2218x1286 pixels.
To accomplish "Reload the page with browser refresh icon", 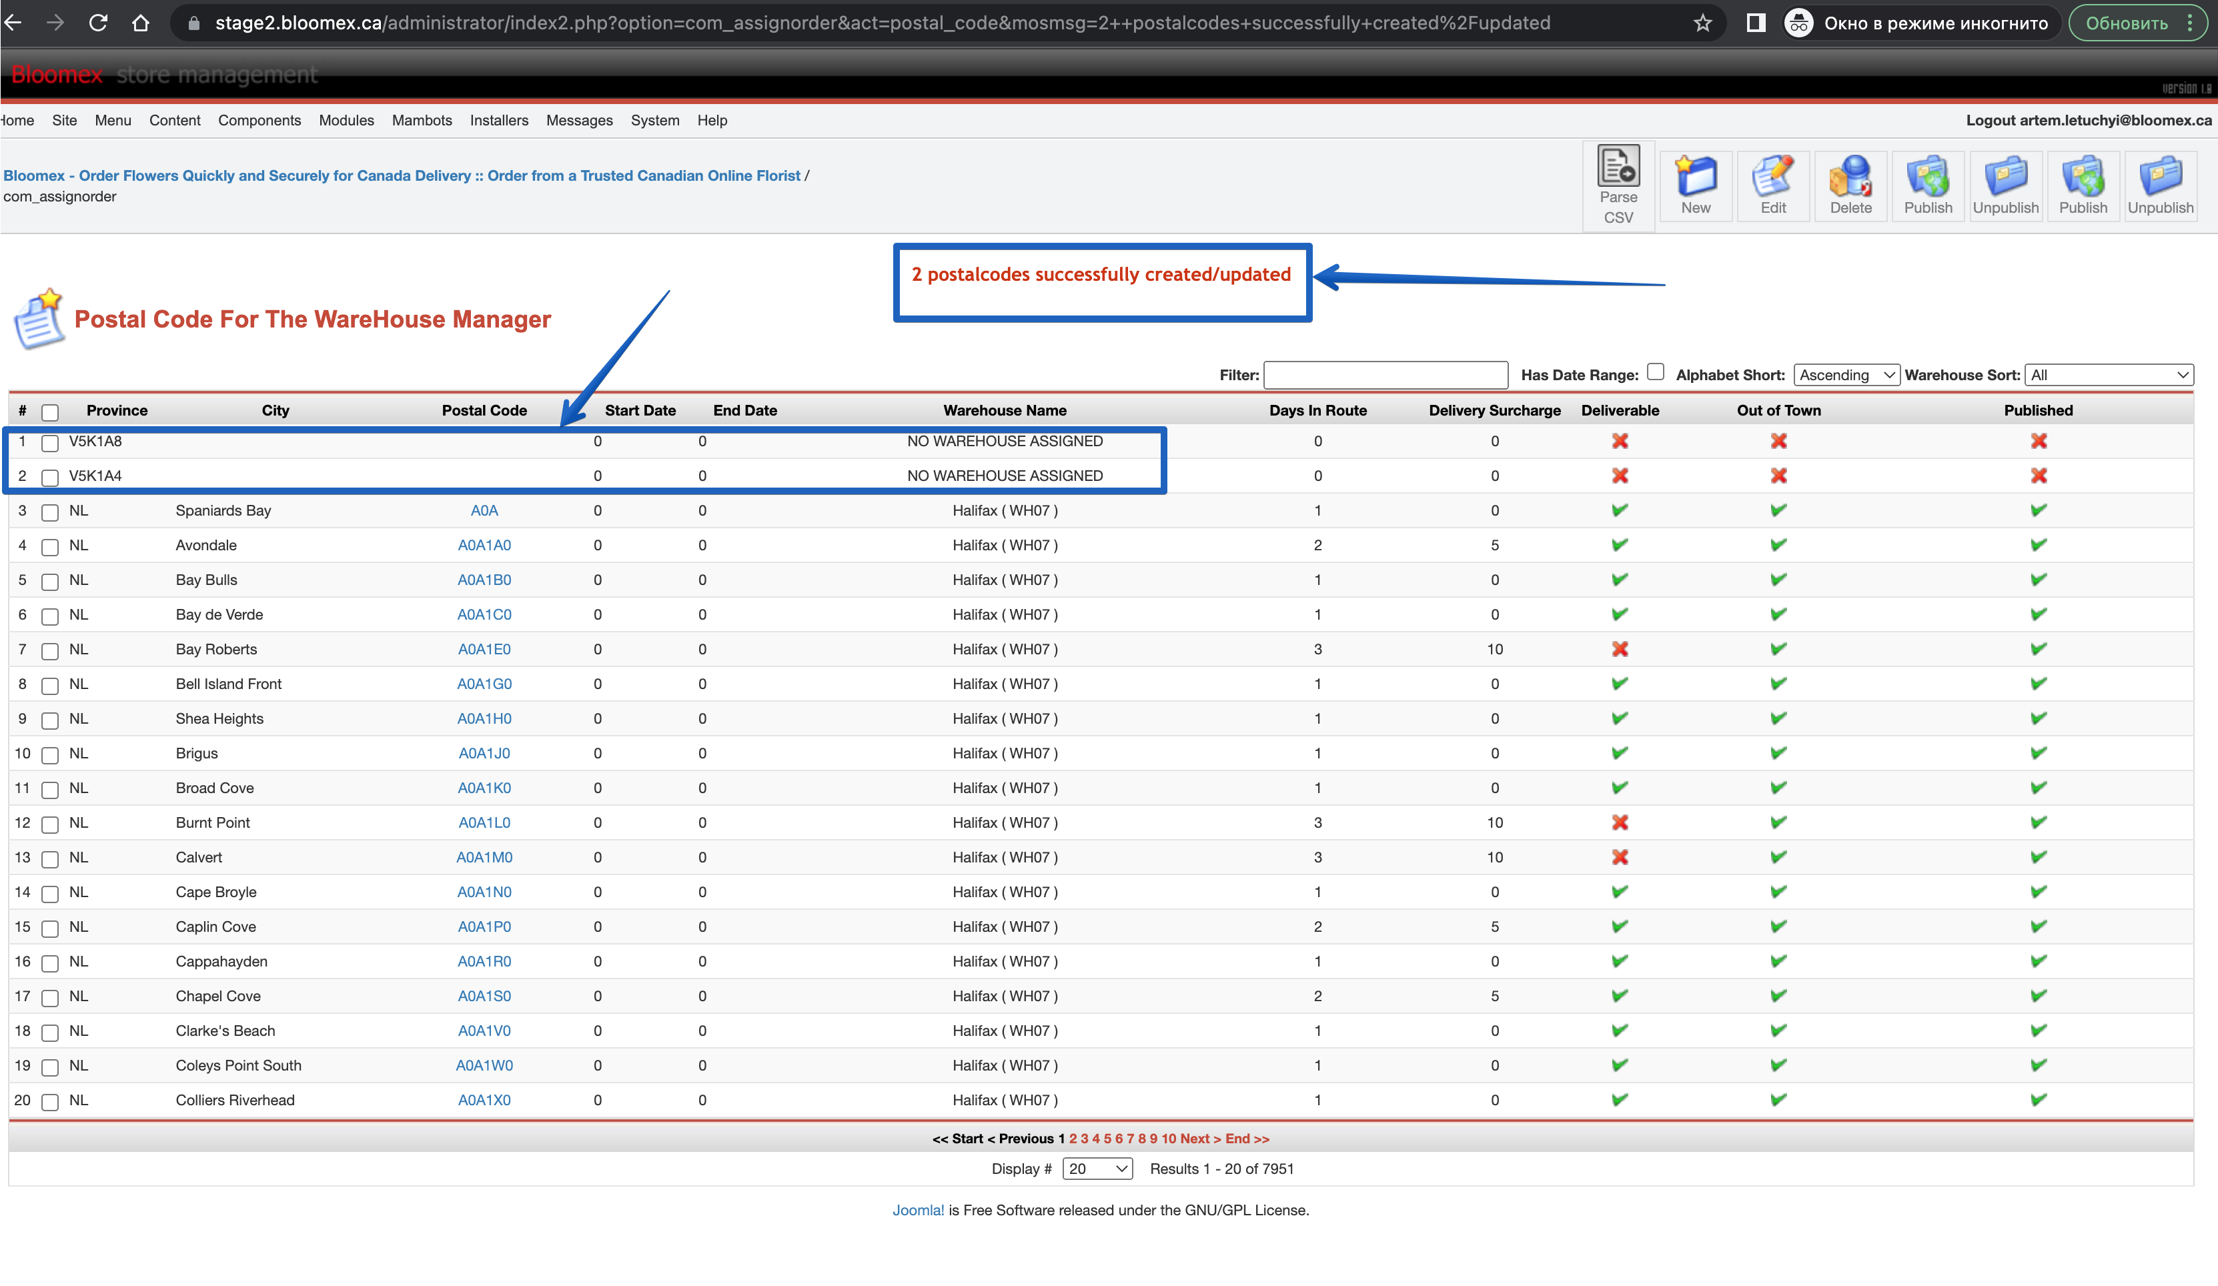I will [x=99, y=23].
